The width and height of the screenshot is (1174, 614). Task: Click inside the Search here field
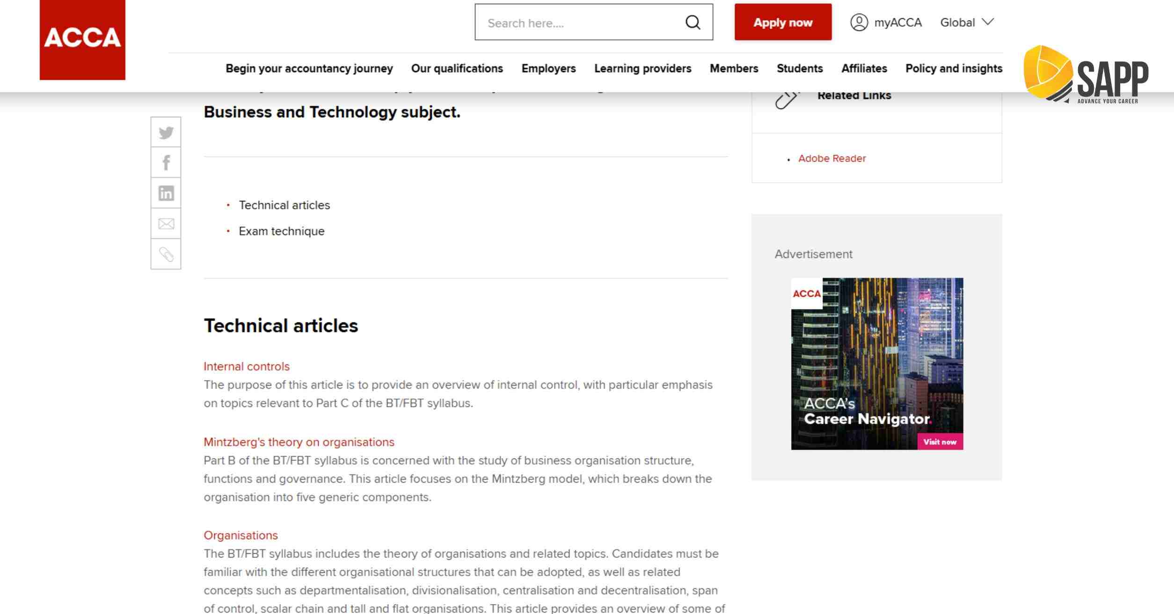click(x=580, y=23)
